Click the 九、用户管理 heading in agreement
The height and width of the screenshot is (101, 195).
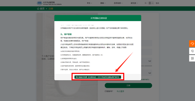66,34
